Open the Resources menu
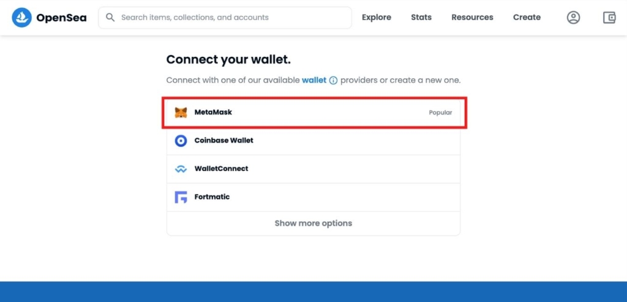The width and height of the screenshot is (627, 302). pos(472,18)
